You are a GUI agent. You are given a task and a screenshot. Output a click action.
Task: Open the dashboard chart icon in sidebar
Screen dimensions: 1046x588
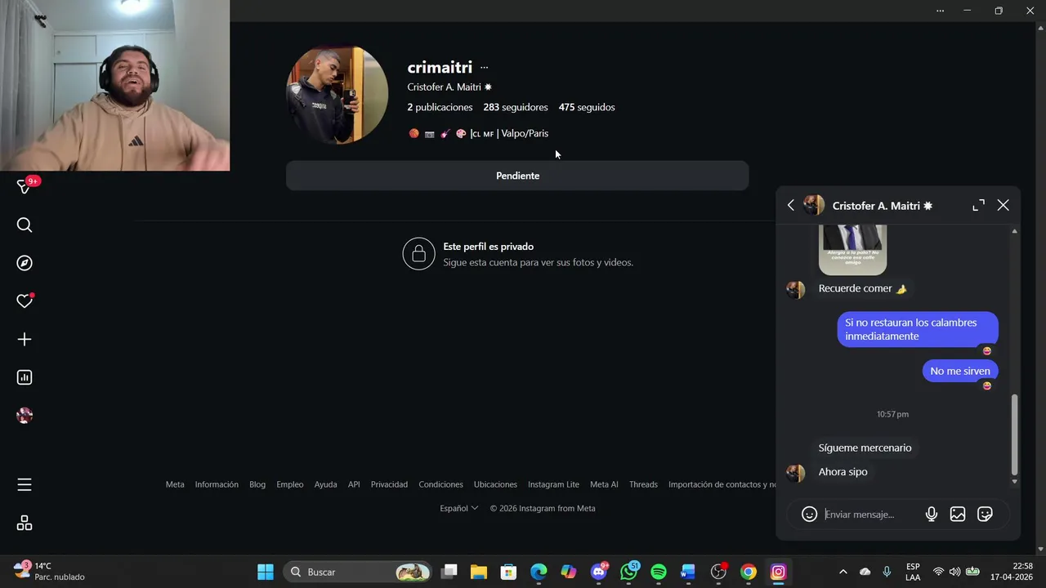[x=25, y=377]
